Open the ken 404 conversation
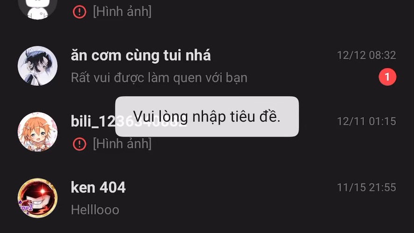The image size is (414, 233). coord(207,198)
